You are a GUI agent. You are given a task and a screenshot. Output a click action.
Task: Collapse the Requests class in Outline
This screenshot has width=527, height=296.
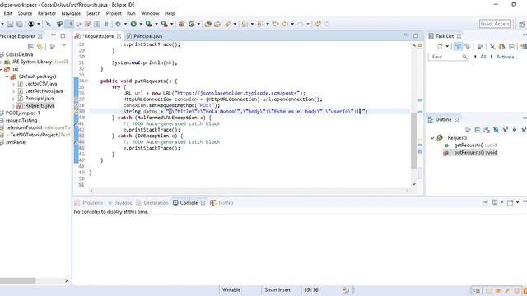pyautogui.click(x=432, y=138)
